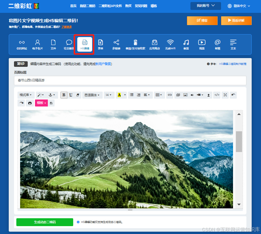
Task: Click the image gallery icon
Action: click(178, 95)
